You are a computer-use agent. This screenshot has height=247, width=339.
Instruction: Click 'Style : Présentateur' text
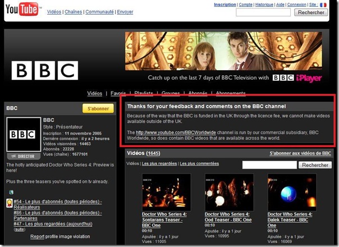pyautogui.click(x=63, y=127)
